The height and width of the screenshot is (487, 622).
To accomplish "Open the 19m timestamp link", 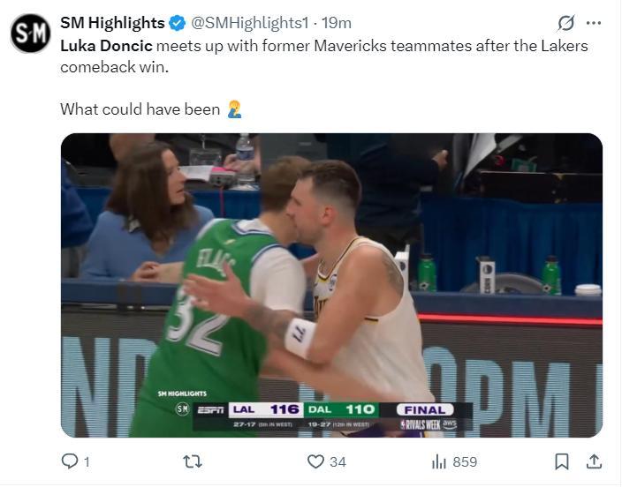I will 337,23.
